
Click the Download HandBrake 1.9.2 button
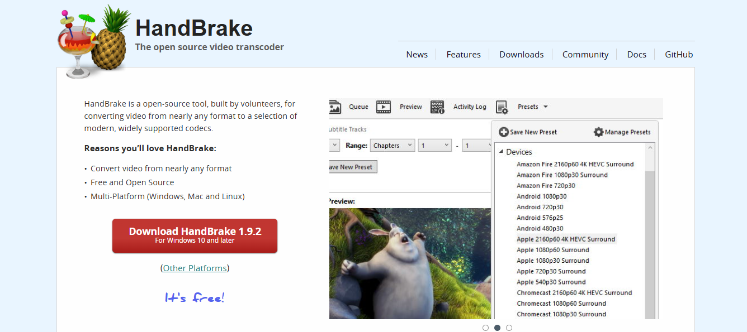pos(195,235)
